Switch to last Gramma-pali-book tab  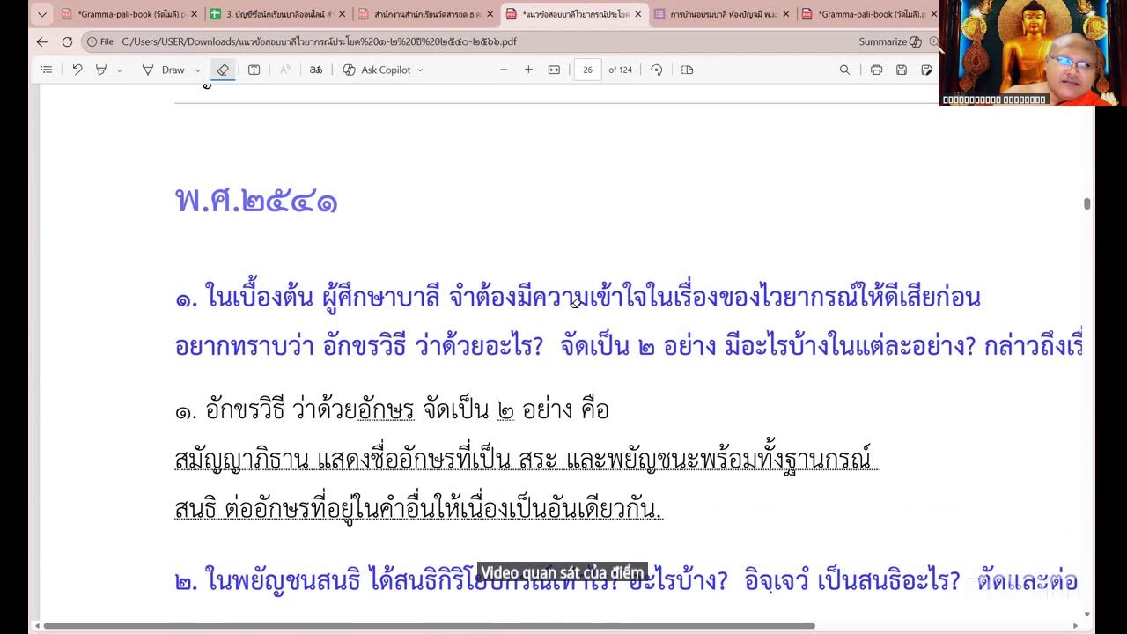point(867,14)
